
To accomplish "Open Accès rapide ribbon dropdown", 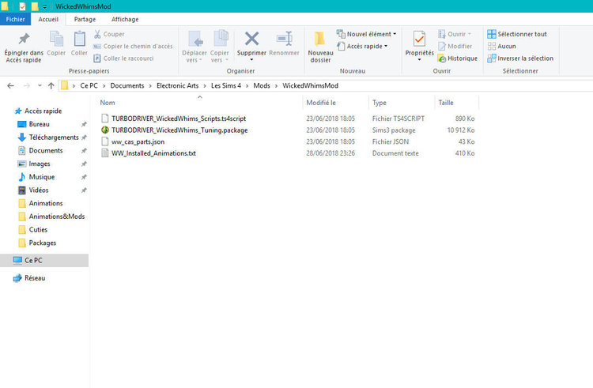I will click(362, 46).
